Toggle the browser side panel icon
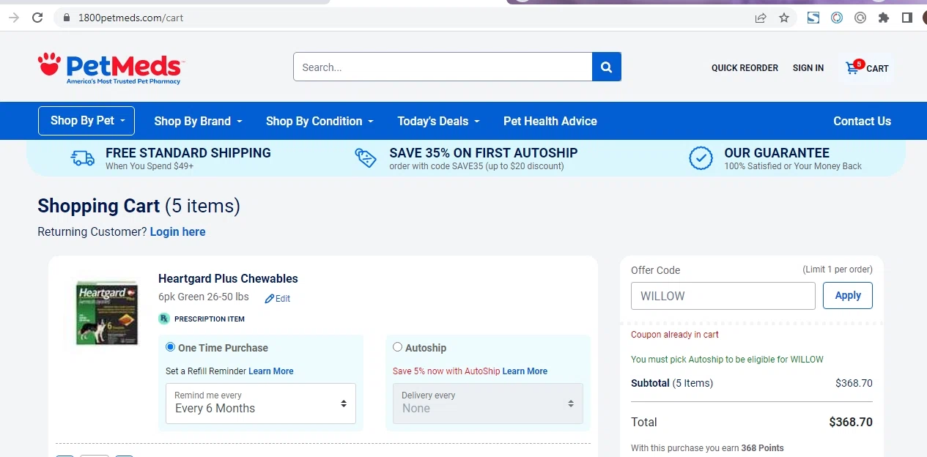927x457 pixels. point(907,18)
